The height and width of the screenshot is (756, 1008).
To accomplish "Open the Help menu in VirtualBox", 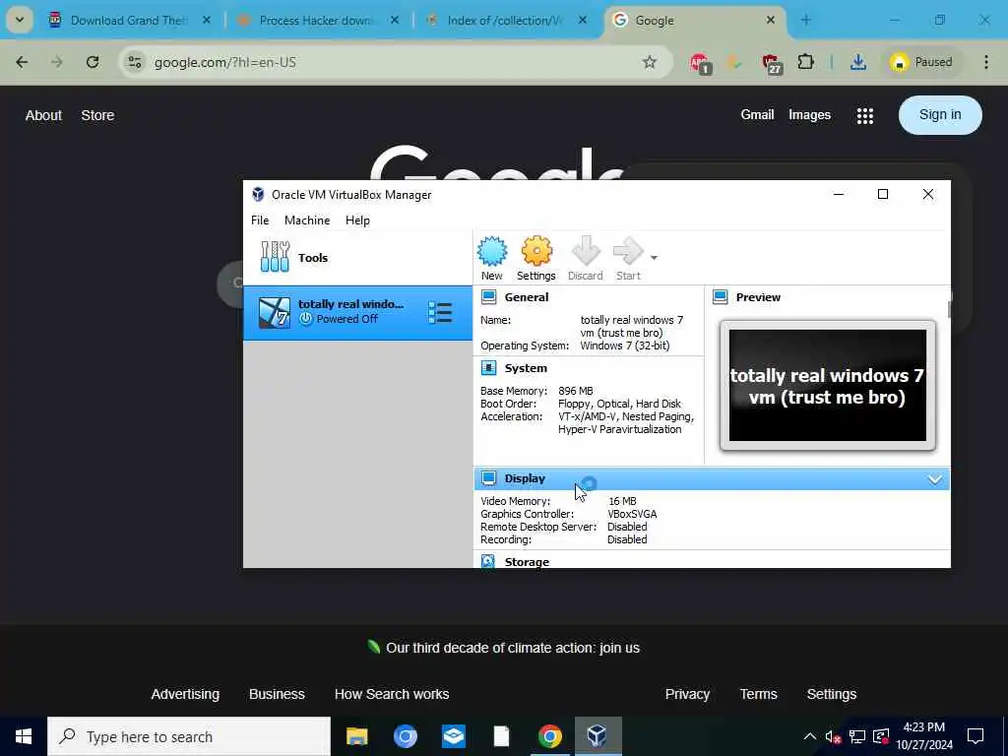I will [x=357, y=220].
